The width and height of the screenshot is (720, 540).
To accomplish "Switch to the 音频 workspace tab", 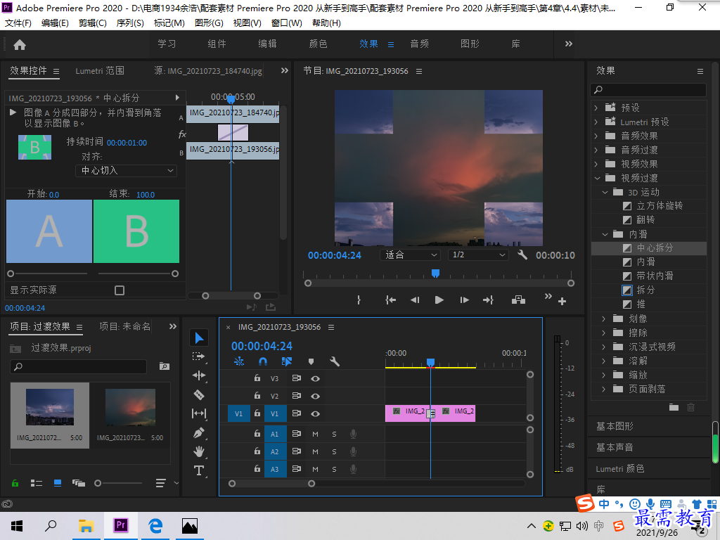I will coord(419,44).
